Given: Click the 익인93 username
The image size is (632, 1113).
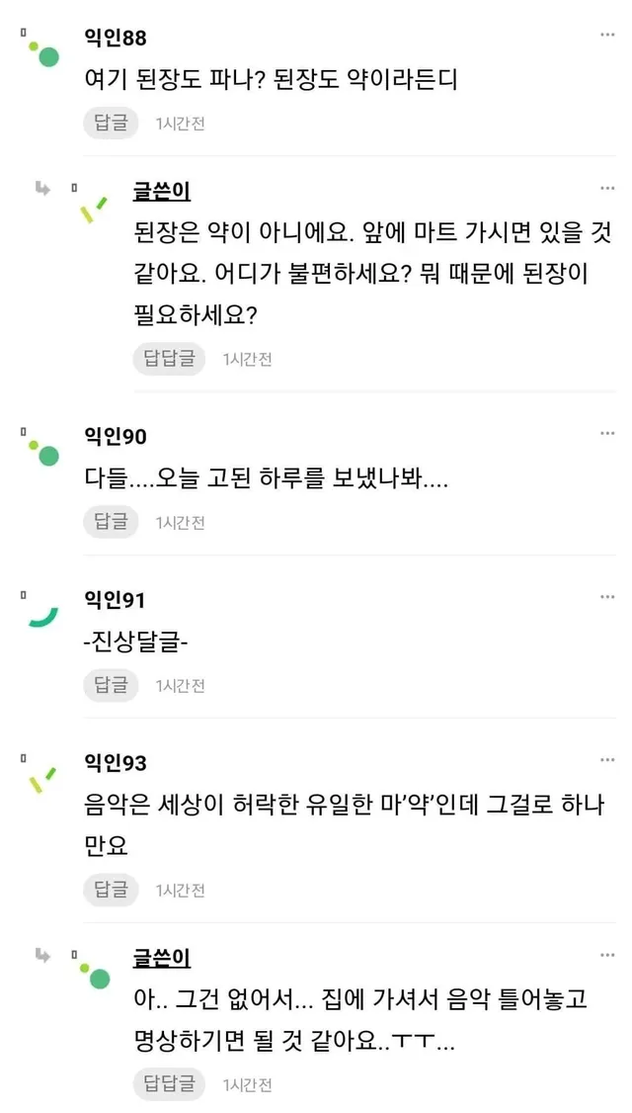Looking at the screenshot, I should point(117,763).
